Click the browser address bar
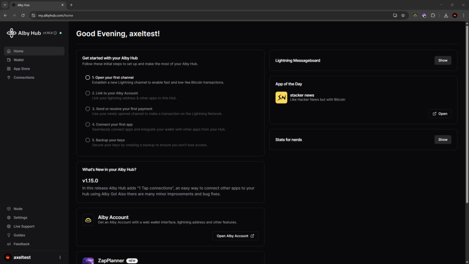469x264 pixels. pyautogui.click(x=206, y=15)
